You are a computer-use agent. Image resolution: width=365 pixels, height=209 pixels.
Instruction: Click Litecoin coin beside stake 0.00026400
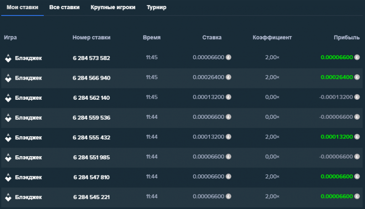[229, 77]
